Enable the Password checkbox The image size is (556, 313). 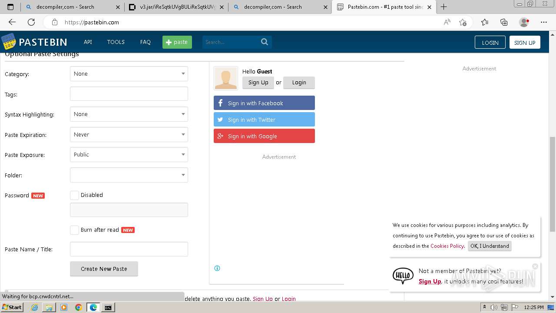pyautogui.click(x=75, y=195)
